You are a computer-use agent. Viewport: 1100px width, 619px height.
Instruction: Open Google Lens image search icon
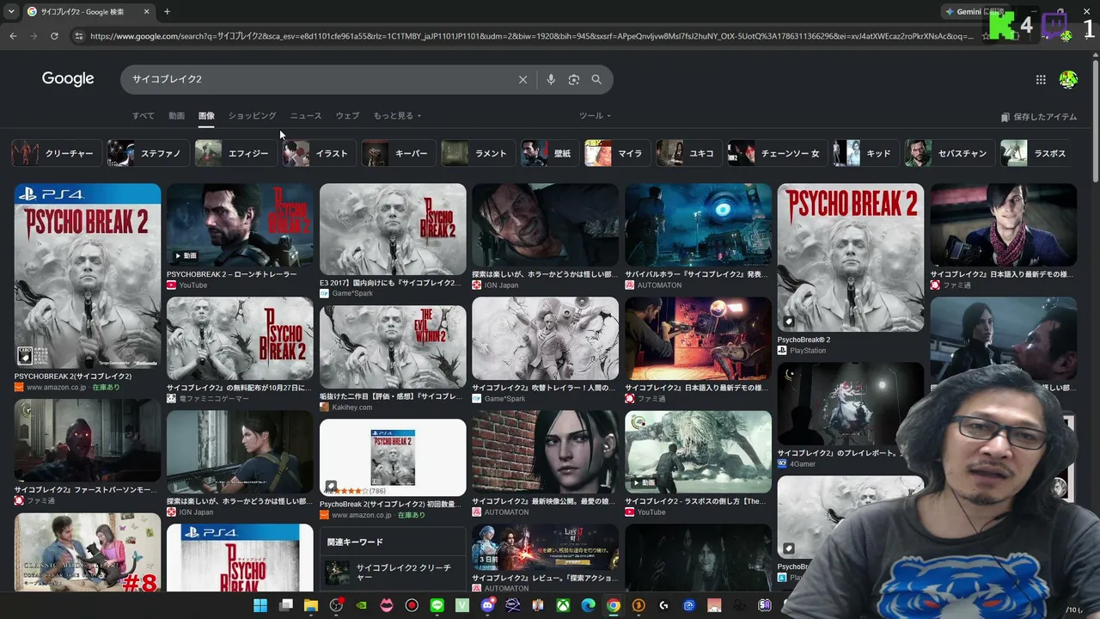(x=574, y=79)
